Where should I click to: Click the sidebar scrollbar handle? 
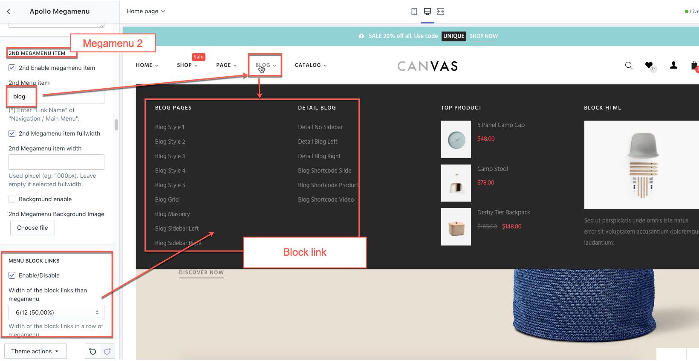point(116,125)
